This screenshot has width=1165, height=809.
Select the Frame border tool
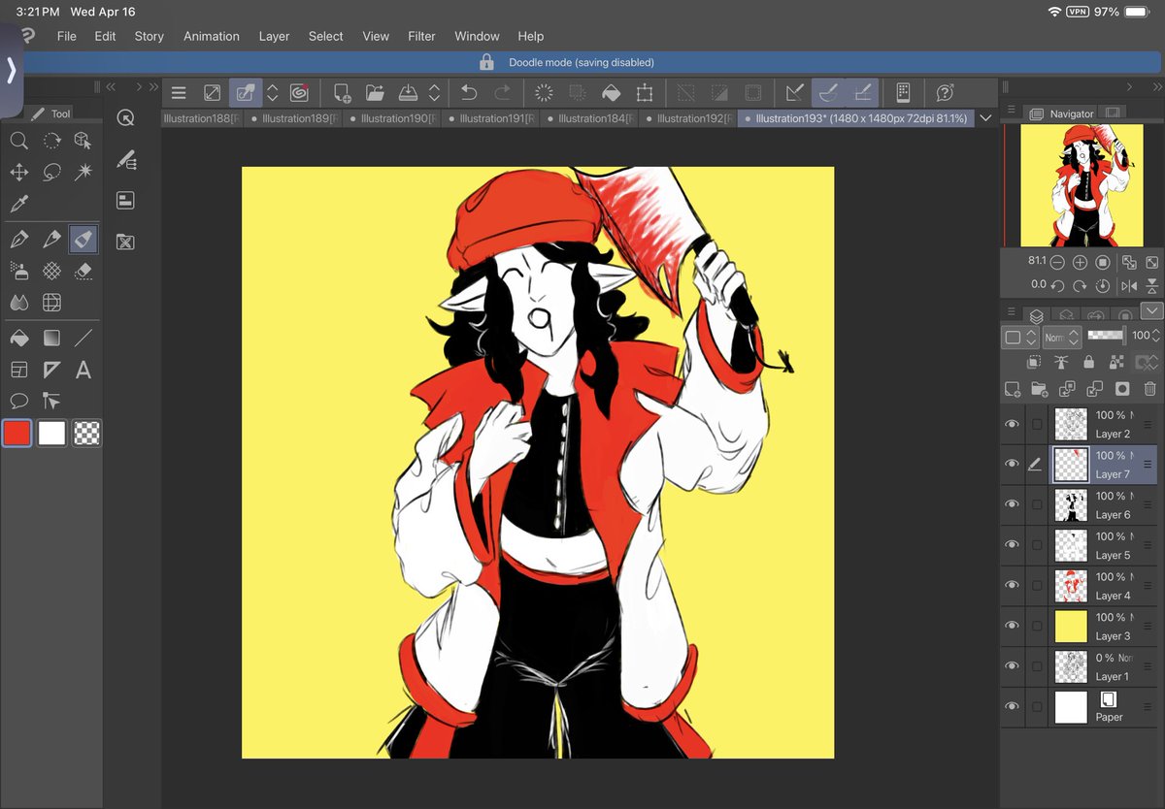point(18,370)
